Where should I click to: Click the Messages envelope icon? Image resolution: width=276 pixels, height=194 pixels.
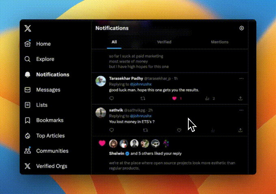pyautogui.click(x=28, y=90)
